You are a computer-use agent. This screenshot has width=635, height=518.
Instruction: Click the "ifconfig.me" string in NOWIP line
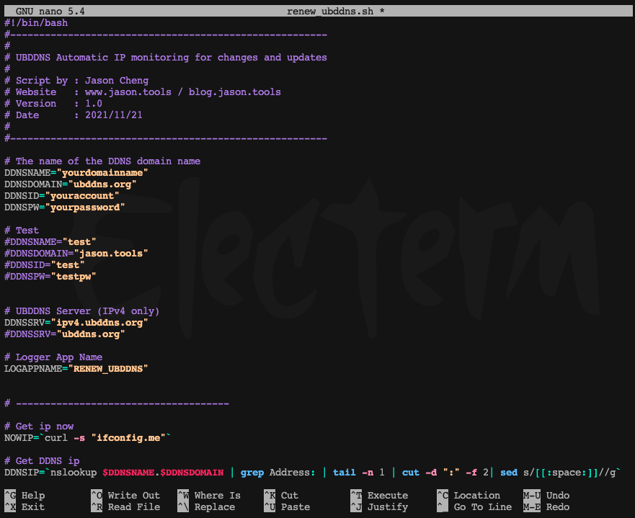tap(128, 438)
